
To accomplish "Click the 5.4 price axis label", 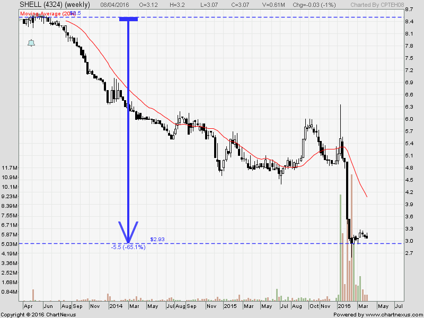I will (x=409, y=143).
